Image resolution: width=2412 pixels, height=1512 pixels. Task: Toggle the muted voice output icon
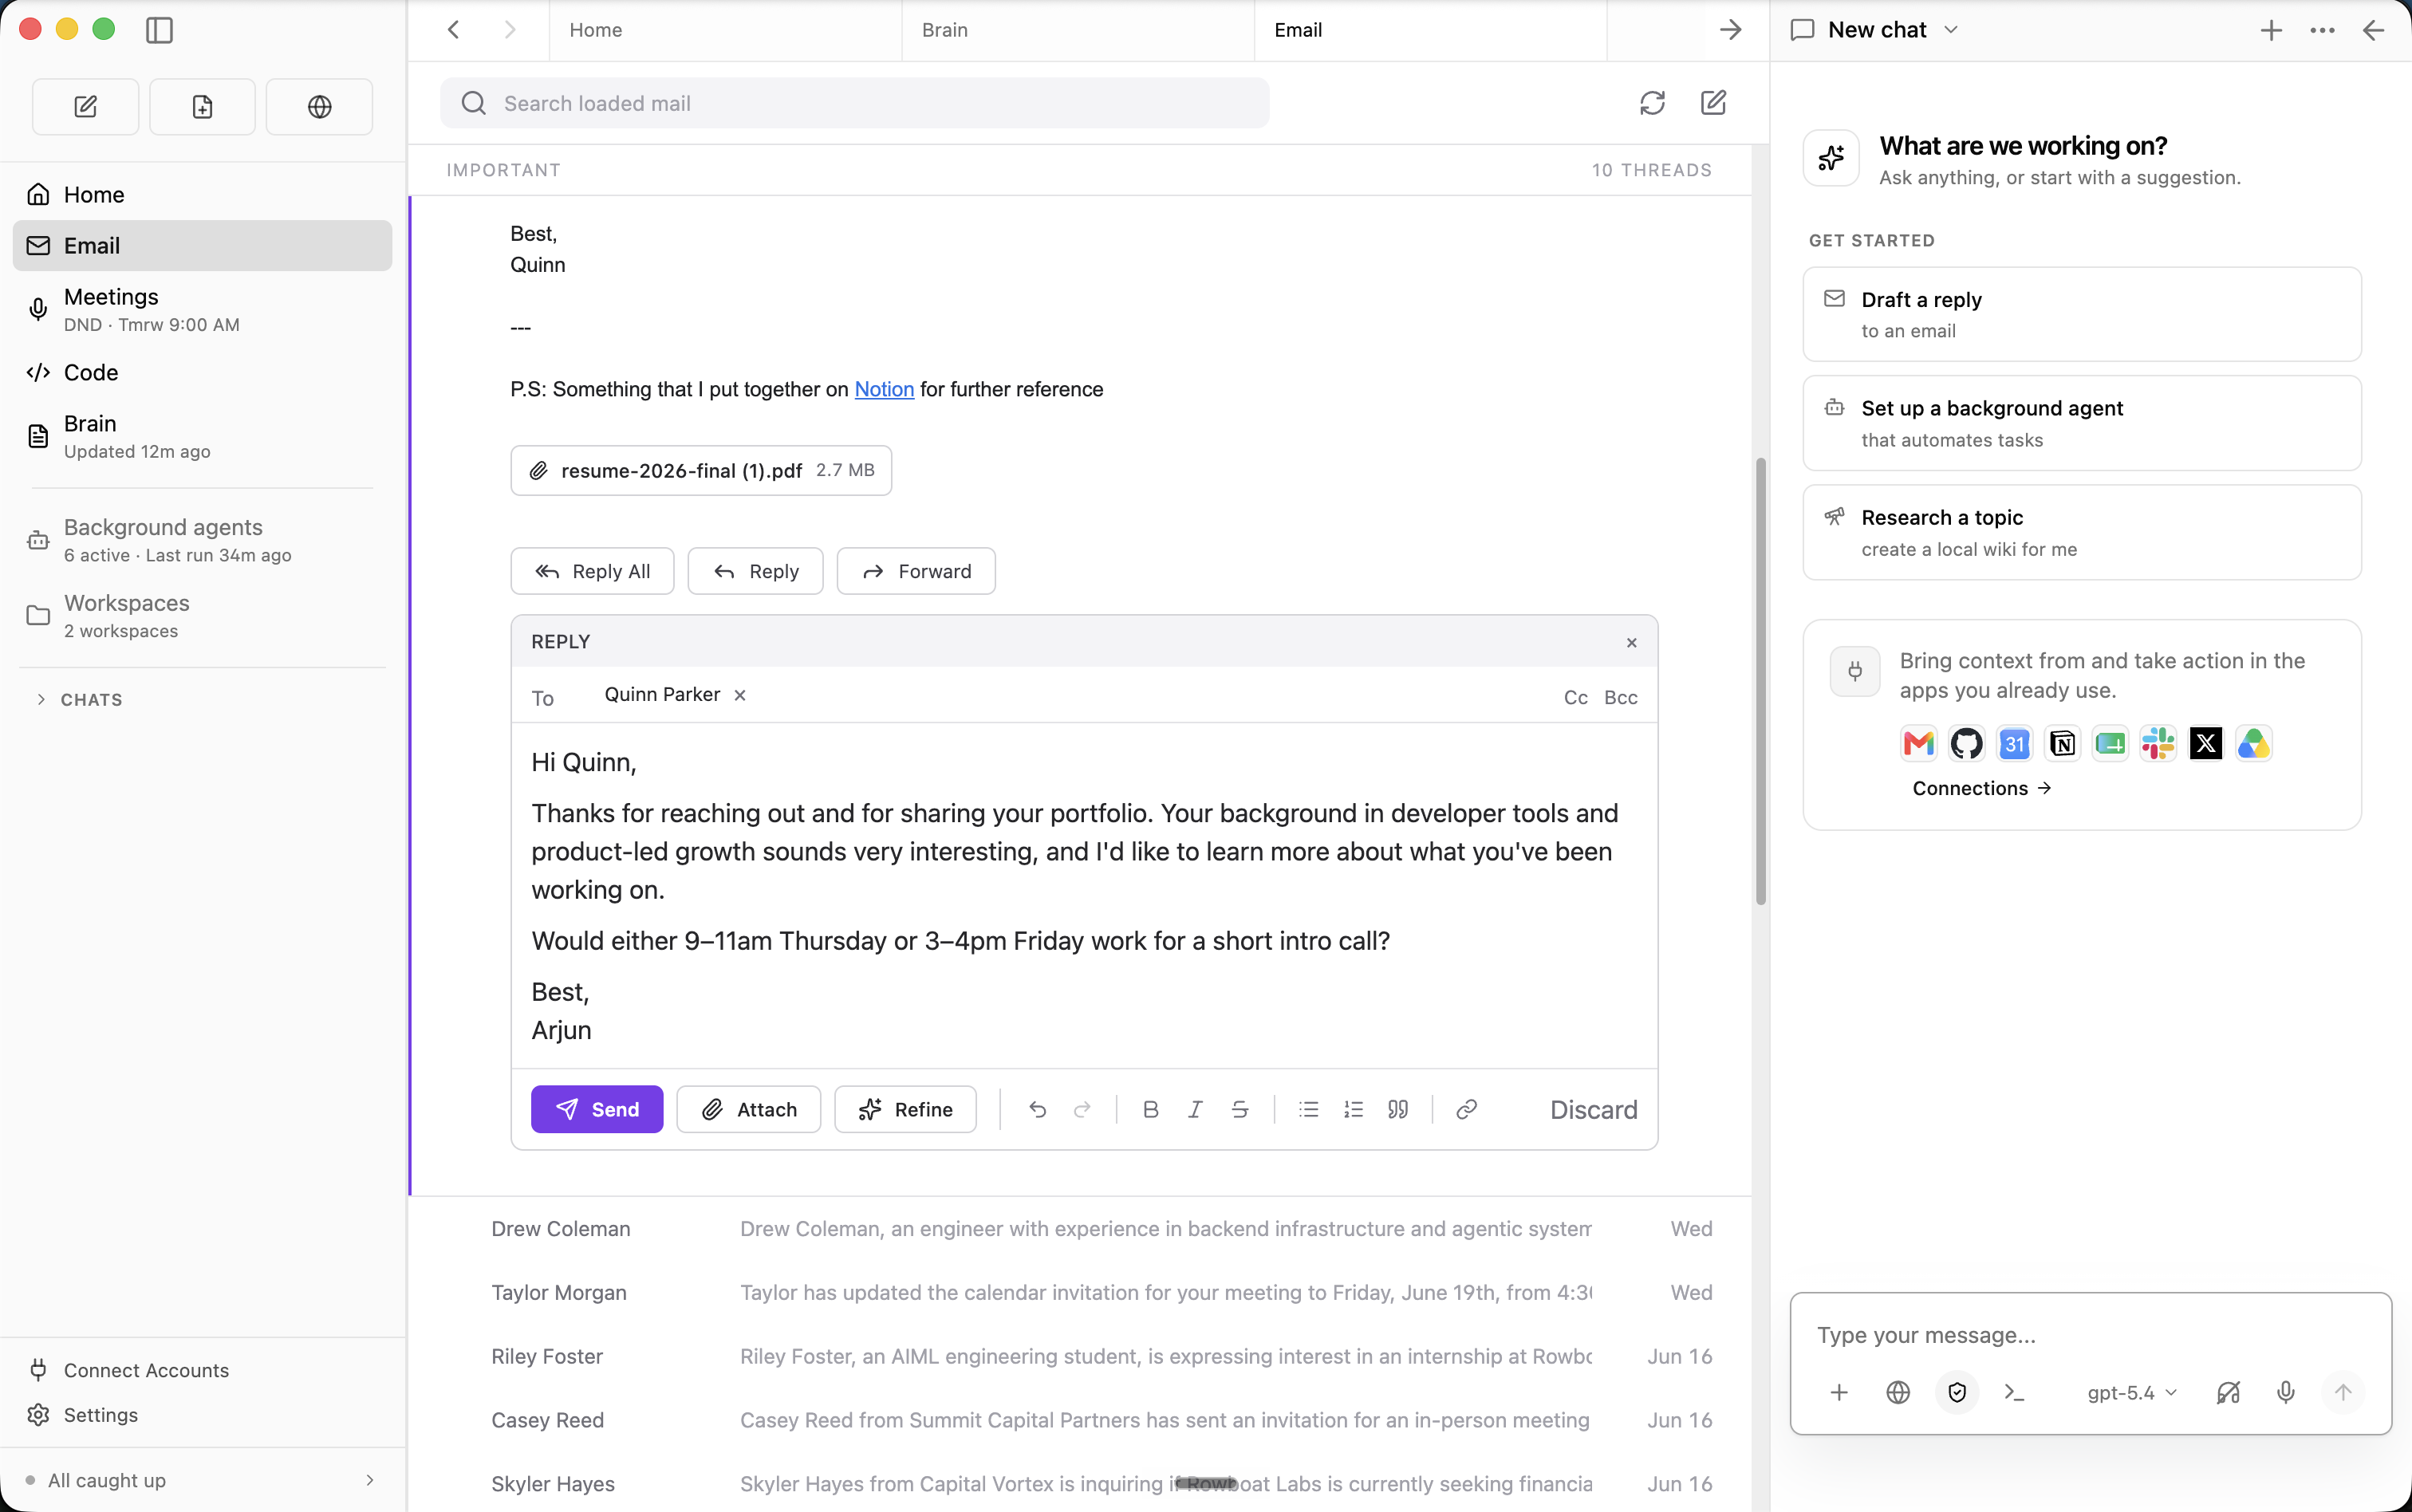(2228, 1392)
